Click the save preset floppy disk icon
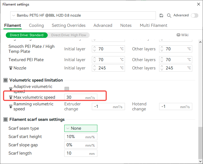 (161, 15)
